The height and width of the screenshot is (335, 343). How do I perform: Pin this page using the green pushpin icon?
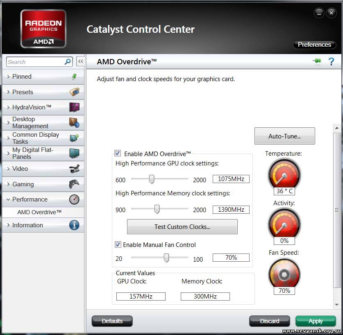pos(317,61)
